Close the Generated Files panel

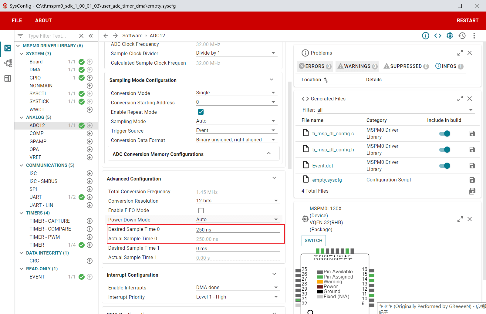470,99
